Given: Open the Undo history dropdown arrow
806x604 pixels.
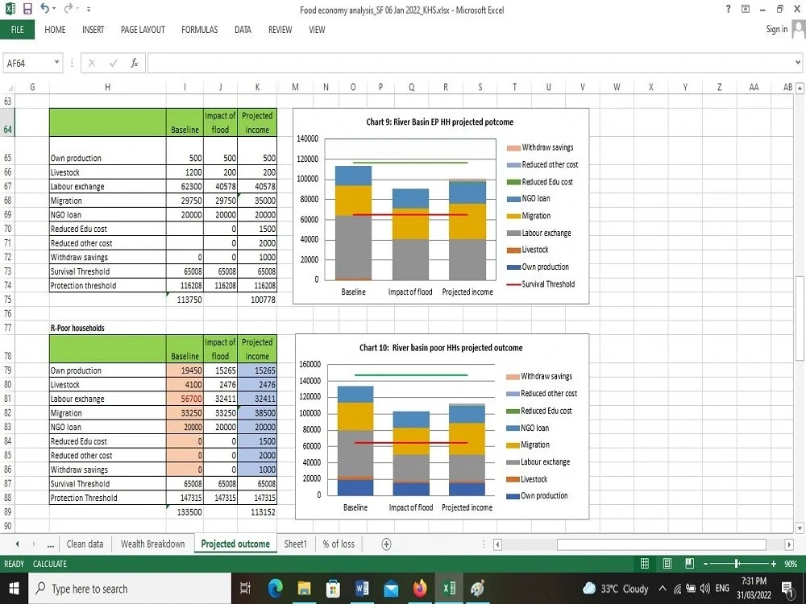Looking at the screenshot, I should tap(54, 9).
